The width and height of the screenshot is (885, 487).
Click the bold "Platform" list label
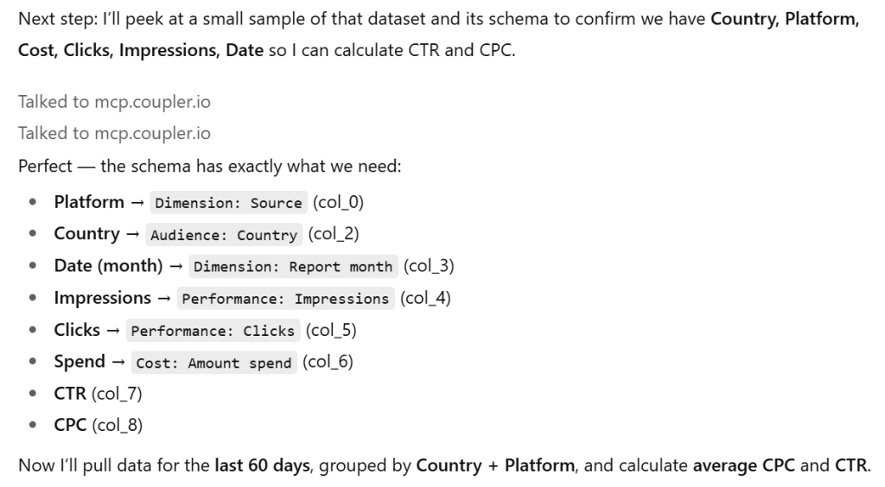tap(89, 202)
